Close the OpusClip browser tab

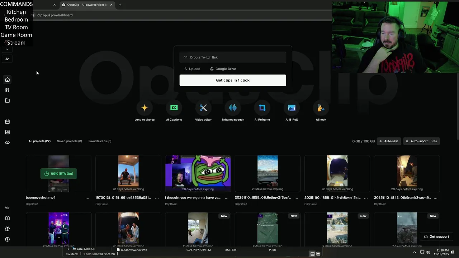(x=111, y=5)
